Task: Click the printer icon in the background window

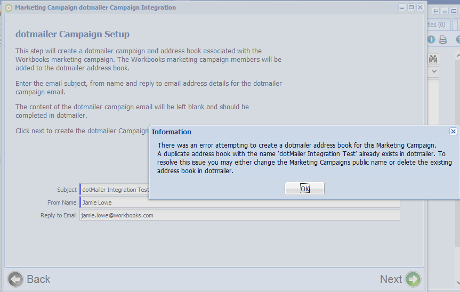Action: point(443,39)
